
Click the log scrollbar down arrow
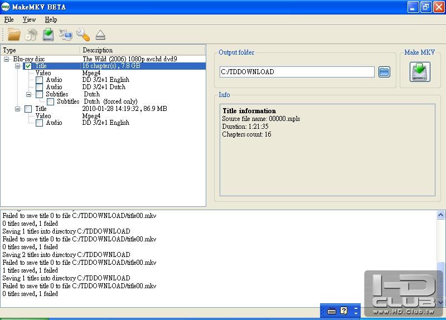click(440, 302)
